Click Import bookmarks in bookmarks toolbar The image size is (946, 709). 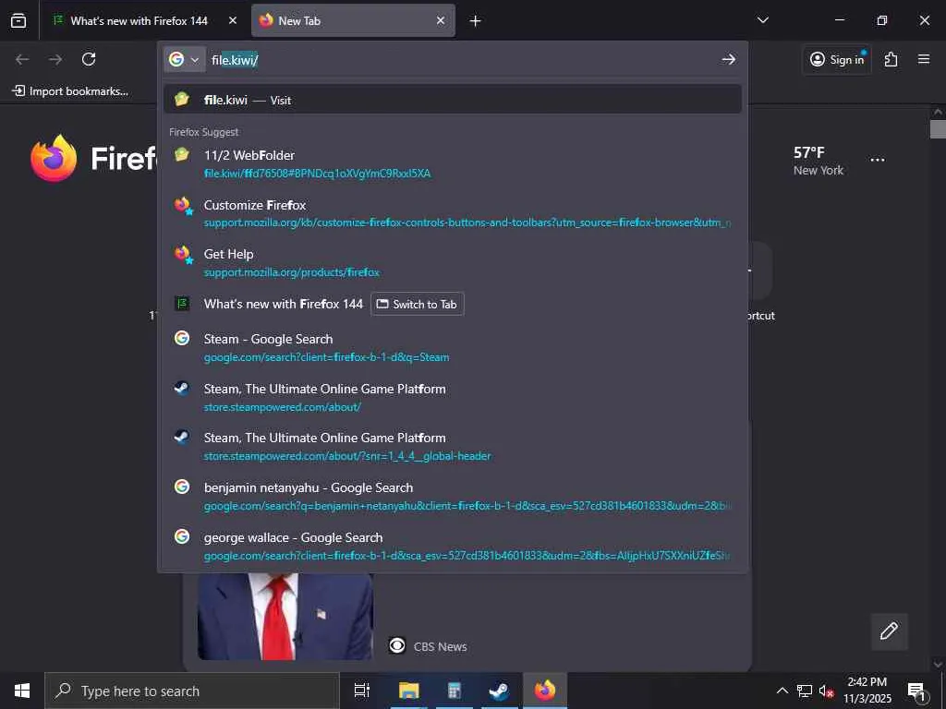(x=70, y=91)
